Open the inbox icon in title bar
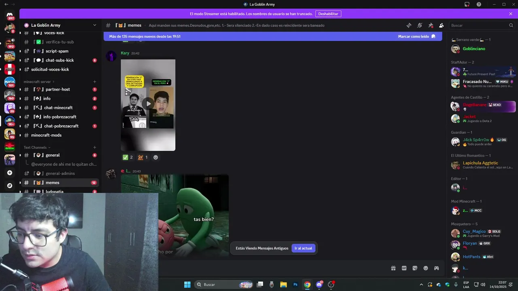This screenshot has width=518, height=291. (467, 4)
